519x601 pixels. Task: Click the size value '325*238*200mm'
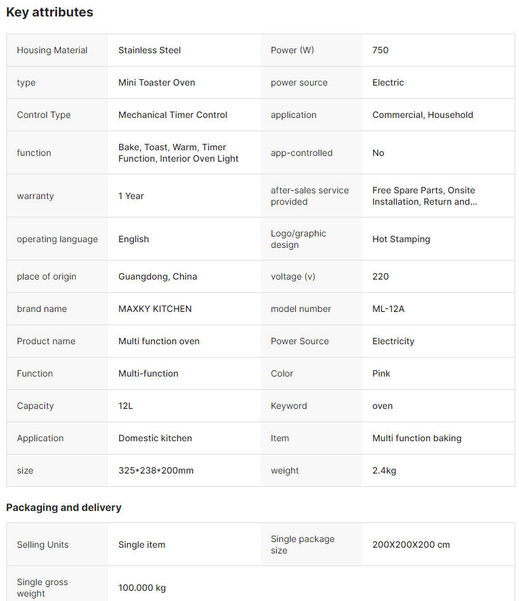tap(156, 470)
